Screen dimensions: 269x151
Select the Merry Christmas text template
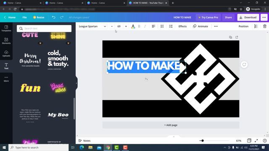point(30,60)
